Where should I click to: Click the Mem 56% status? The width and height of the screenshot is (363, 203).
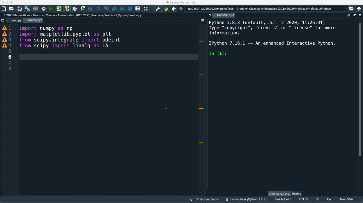pos(346,199)
